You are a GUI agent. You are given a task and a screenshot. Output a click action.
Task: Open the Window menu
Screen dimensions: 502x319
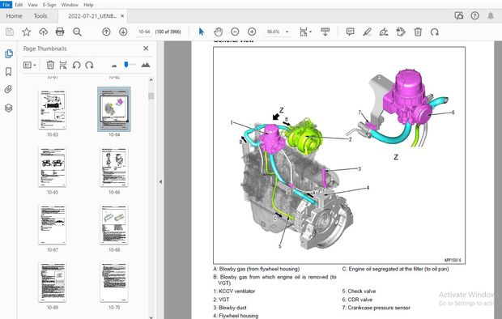pyautogui.click(x=70, y=5)
